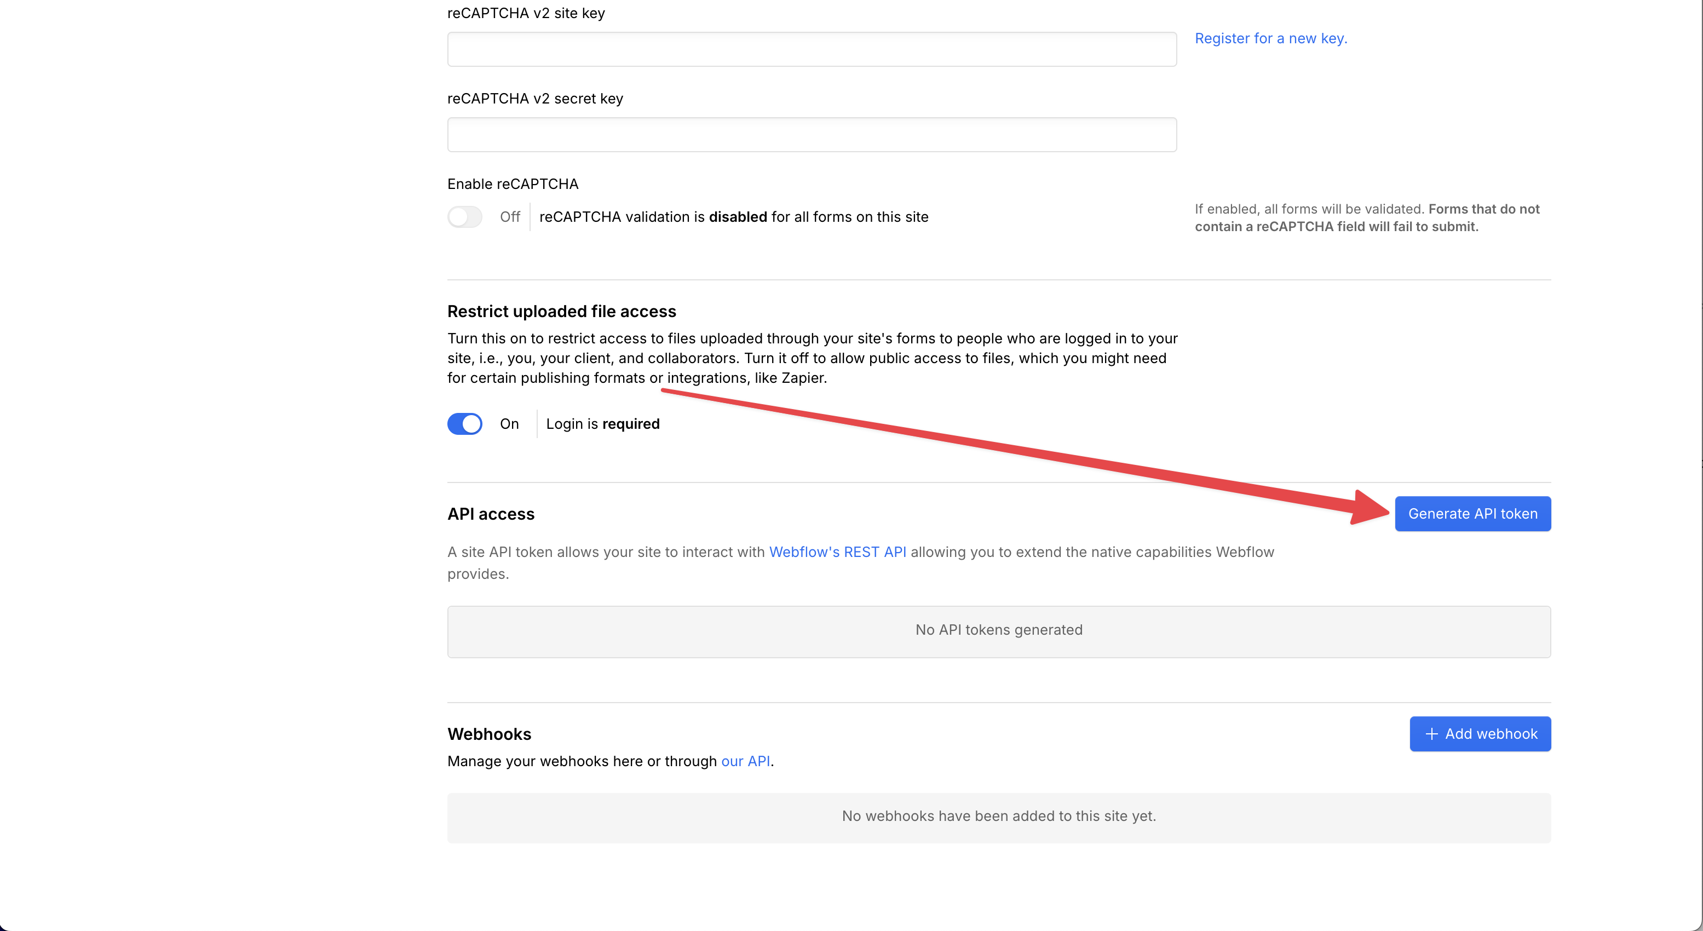
Task: Click the reCAPTCHA v2 secret key field
Action: [812, 134]
